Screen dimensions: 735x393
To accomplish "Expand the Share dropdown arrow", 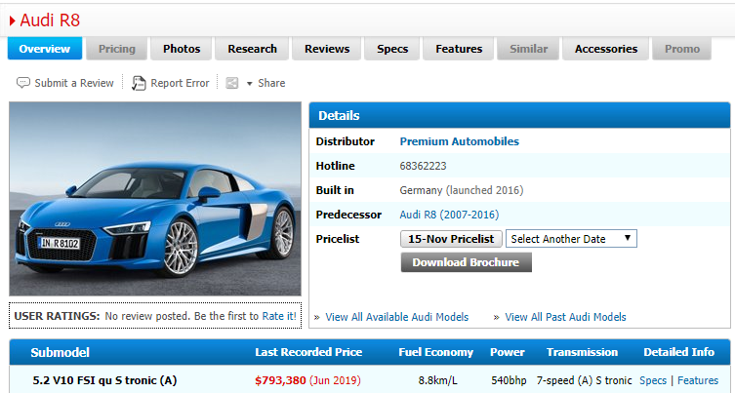I will 249,83.
